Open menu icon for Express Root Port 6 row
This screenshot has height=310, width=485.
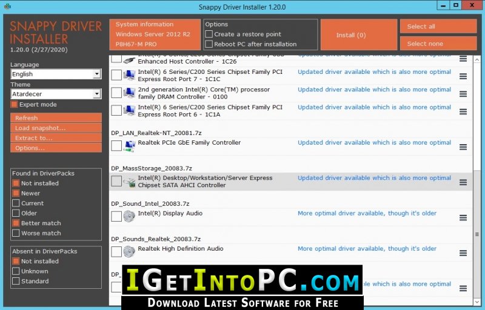pyautogui.click(x=463, y=111)
